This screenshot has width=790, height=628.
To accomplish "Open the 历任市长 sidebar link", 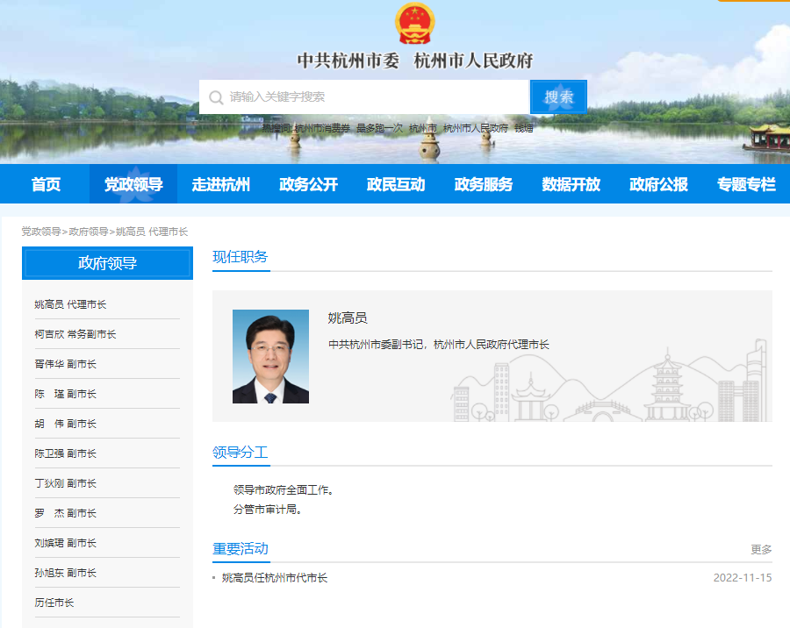I will click(54, 603).
